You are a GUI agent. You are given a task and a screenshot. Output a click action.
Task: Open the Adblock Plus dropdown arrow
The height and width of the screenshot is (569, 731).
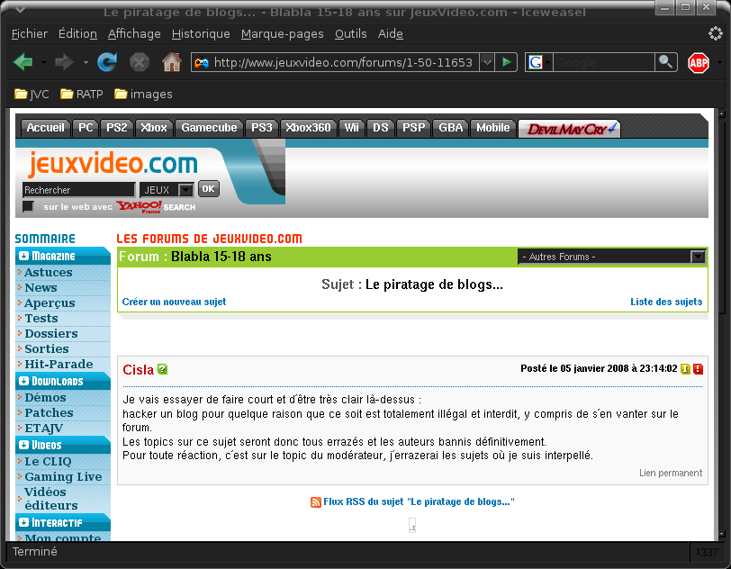tap(719, 62)
